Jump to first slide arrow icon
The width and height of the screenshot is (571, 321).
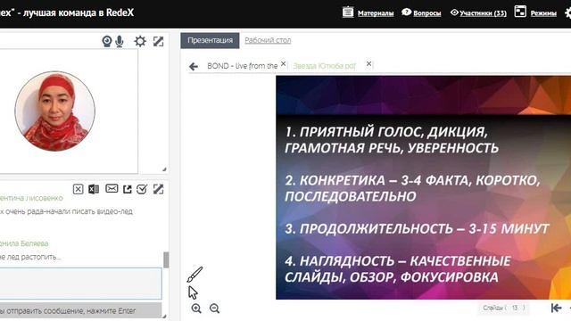tap(556, 308)
